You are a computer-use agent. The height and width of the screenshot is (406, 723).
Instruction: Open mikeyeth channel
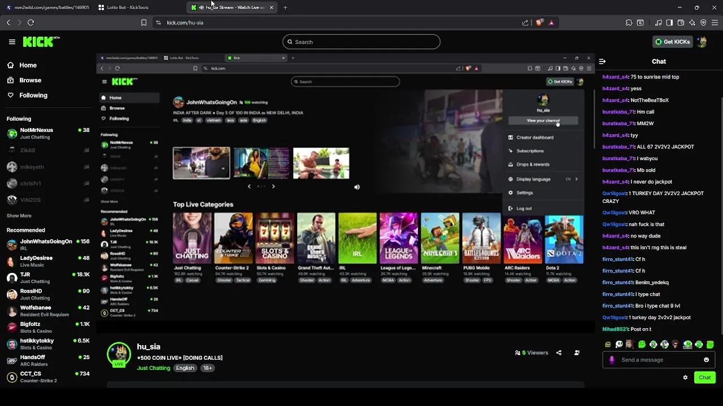(47, 167)
